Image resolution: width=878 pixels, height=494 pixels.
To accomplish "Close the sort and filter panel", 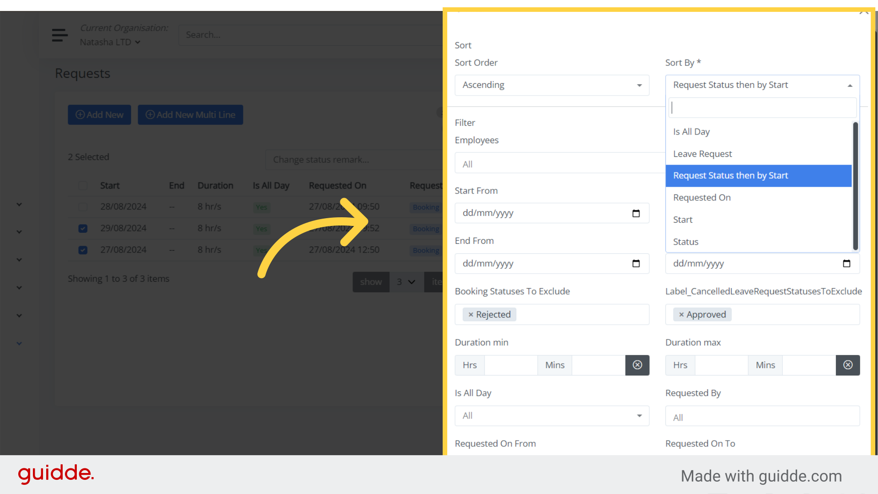I will click(x=863, y=12).
